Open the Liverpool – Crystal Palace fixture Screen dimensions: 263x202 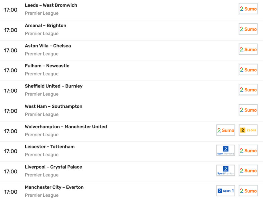54,167
